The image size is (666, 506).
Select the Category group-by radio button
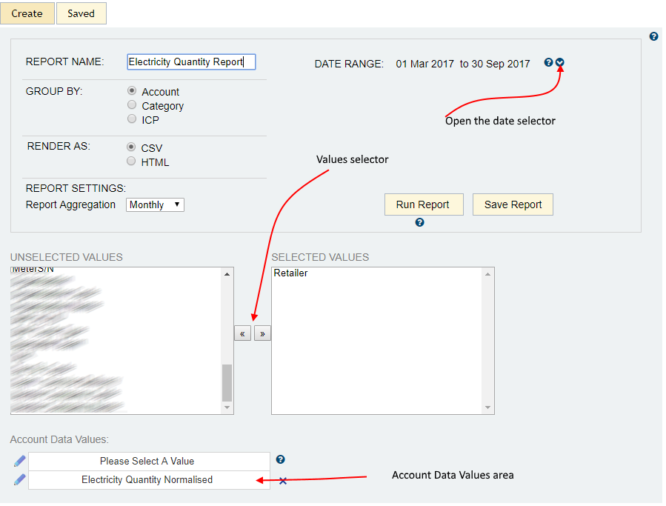(132, 105)
